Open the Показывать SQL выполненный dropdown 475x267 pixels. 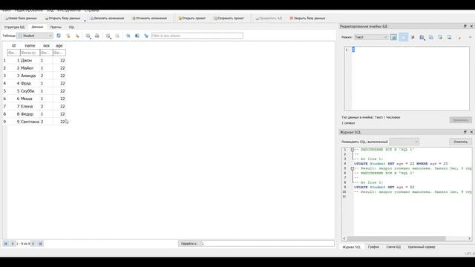[404, 142]
